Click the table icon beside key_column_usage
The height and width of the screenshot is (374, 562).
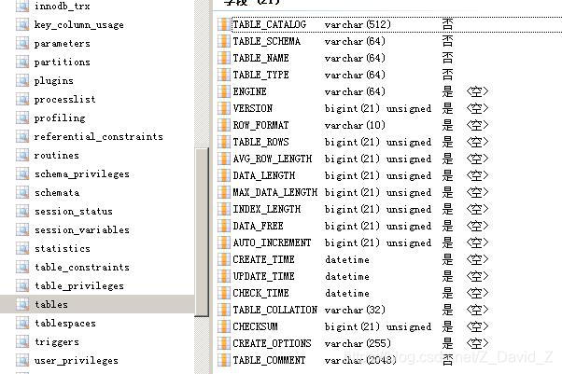pos(22,25)
